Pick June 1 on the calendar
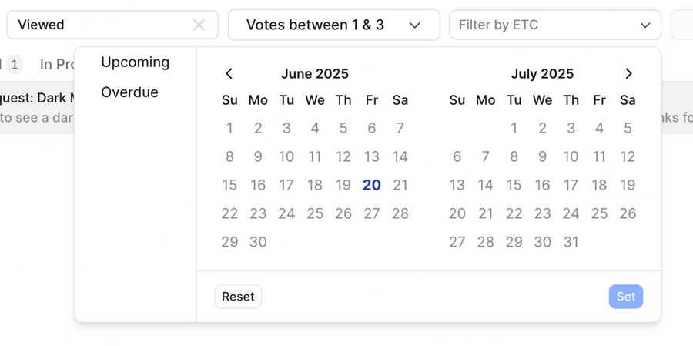This screenshot has height=346, width=693. point(229,129)
